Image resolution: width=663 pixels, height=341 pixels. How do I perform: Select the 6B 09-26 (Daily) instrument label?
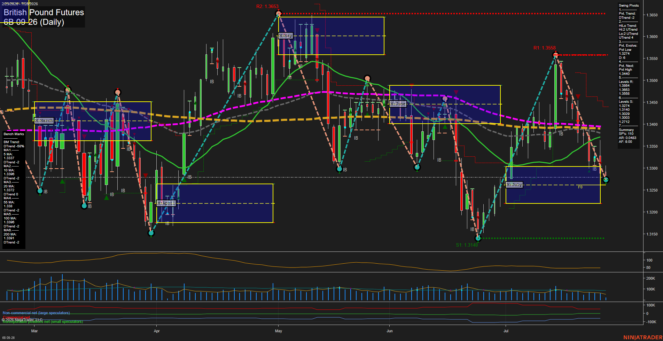(34, 22)
